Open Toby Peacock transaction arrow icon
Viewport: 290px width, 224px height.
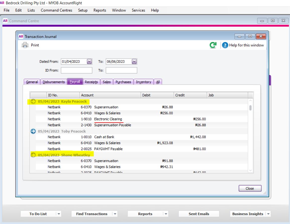click(x=33, y=131)
